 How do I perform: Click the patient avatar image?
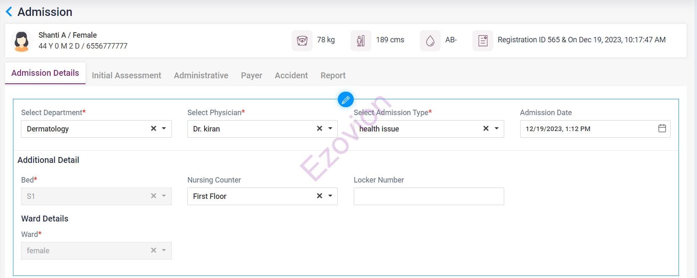(x=21, y=41)
